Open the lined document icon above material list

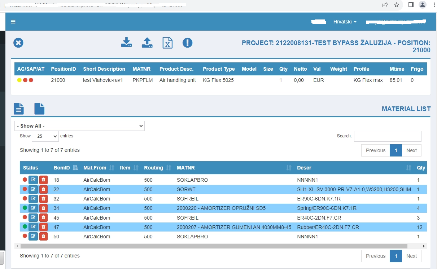click(x=19, y=109)
